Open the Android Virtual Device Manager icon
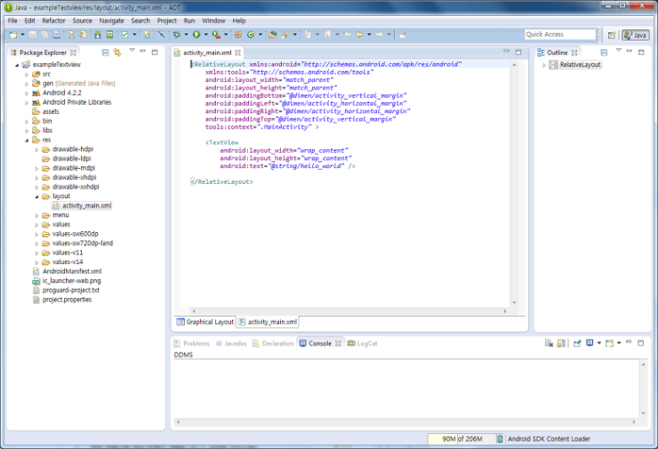The image size is (658, 449). click(x=109, y=35)
